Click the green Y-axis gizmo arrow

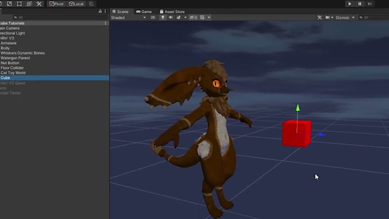click(x=297, y=107)
